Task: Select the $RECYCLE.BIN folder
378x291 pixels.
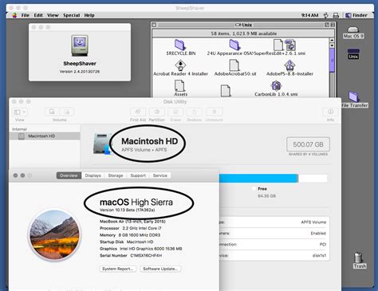Action: [180, 48]
